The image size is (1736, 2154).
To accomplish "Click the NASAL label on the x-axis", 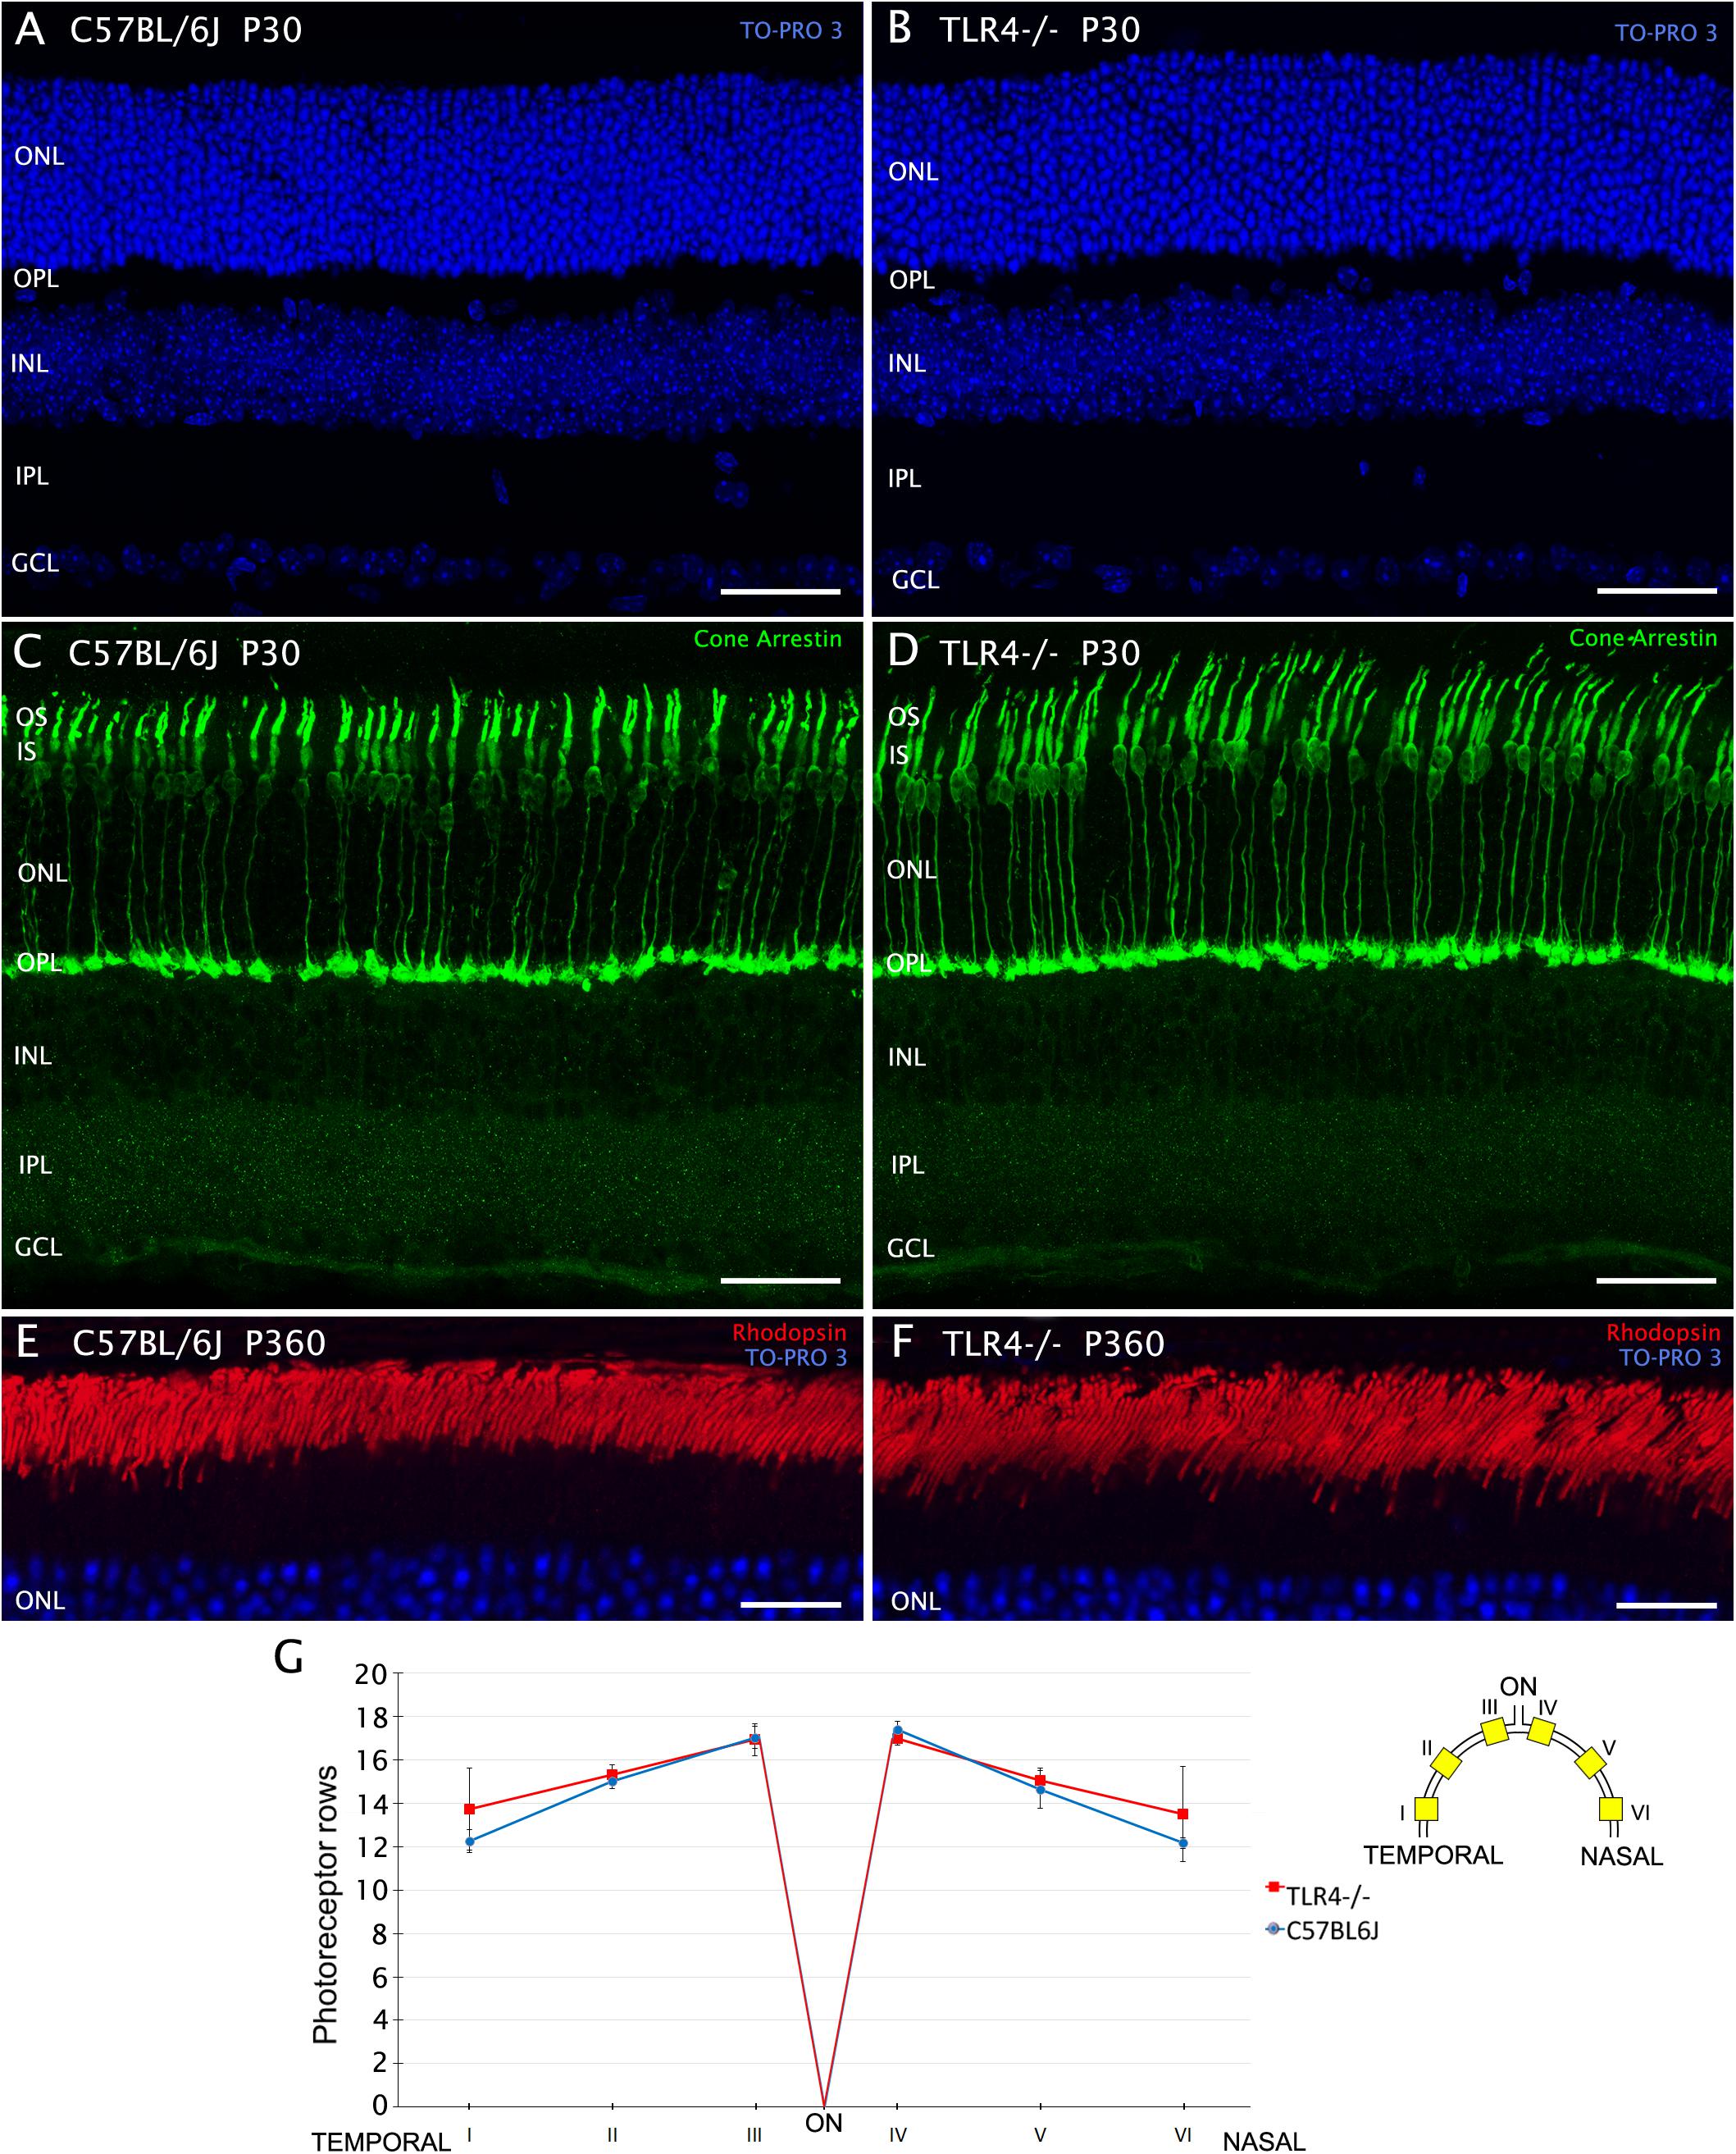I will pyautogui.click(x=1264, y=2141).
